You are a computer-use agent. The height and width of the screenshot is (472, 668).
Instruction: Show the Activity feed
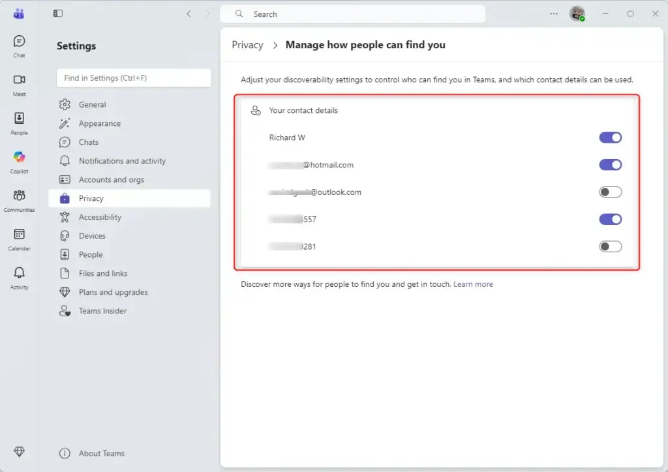pyautogui.click(x=19, y=278)
